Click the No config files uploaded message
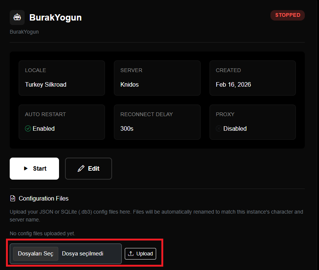Image resolution: width=319 pixels, height=270 pixels. tap(42, 233)
